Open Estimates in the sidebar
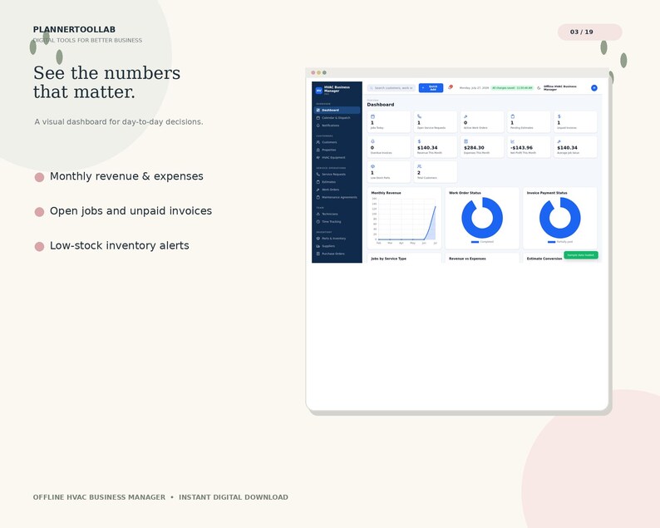Screen dimensions: 660x528 pos(337,182)
